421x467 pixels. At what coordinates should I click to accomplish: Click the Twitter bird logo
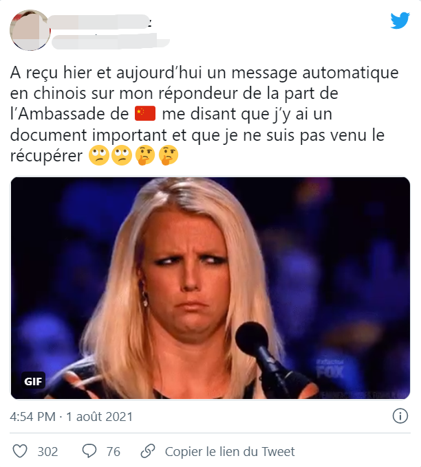tap(400, 20)
